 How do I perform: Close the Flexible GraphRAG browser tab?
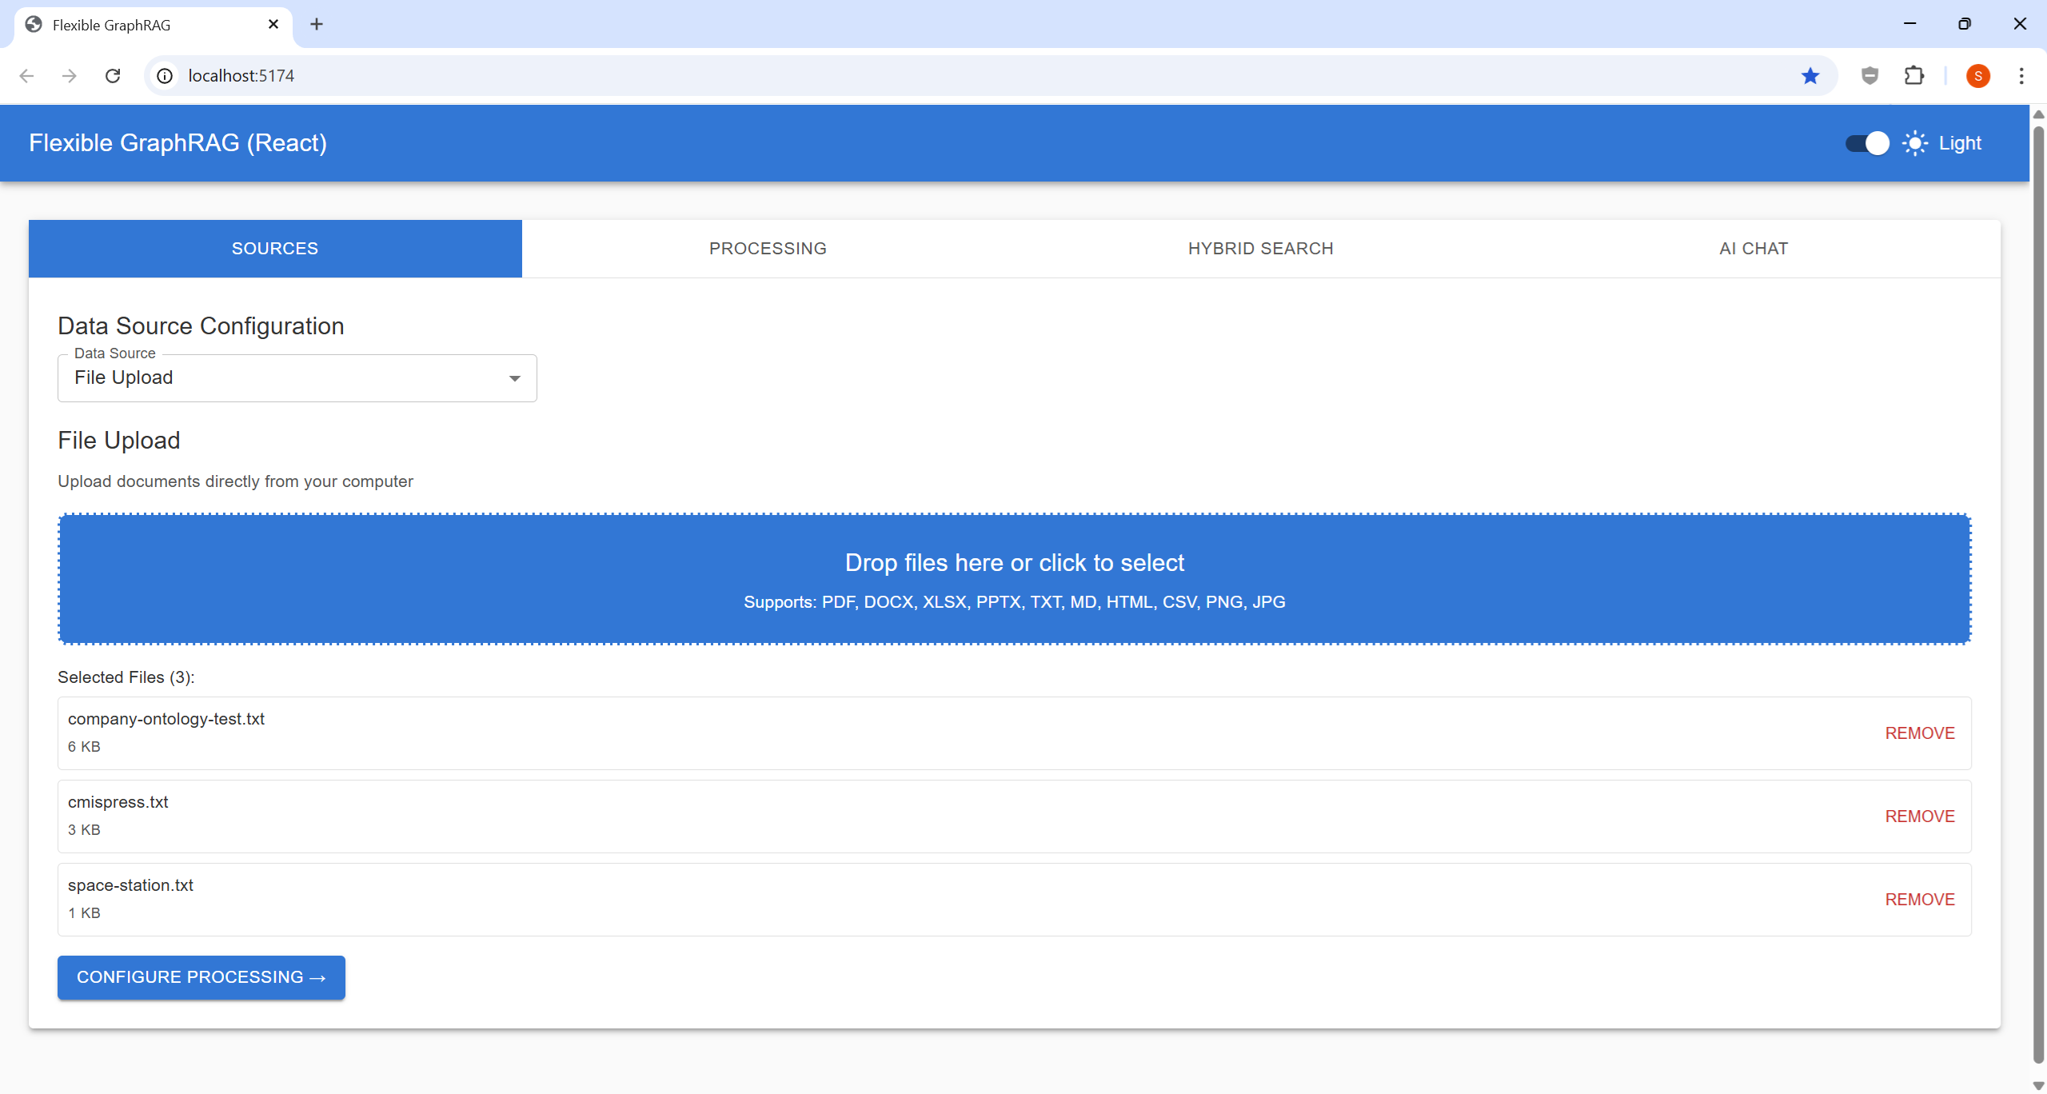pos(273,24)
